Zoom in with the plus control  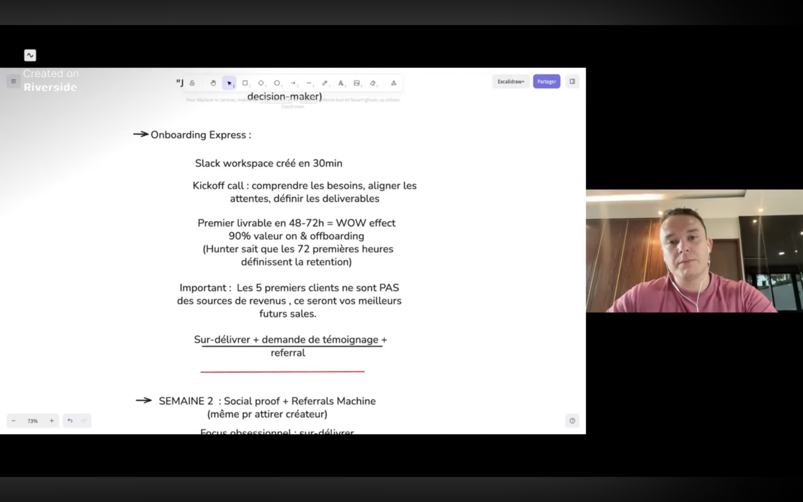point(52,421)
